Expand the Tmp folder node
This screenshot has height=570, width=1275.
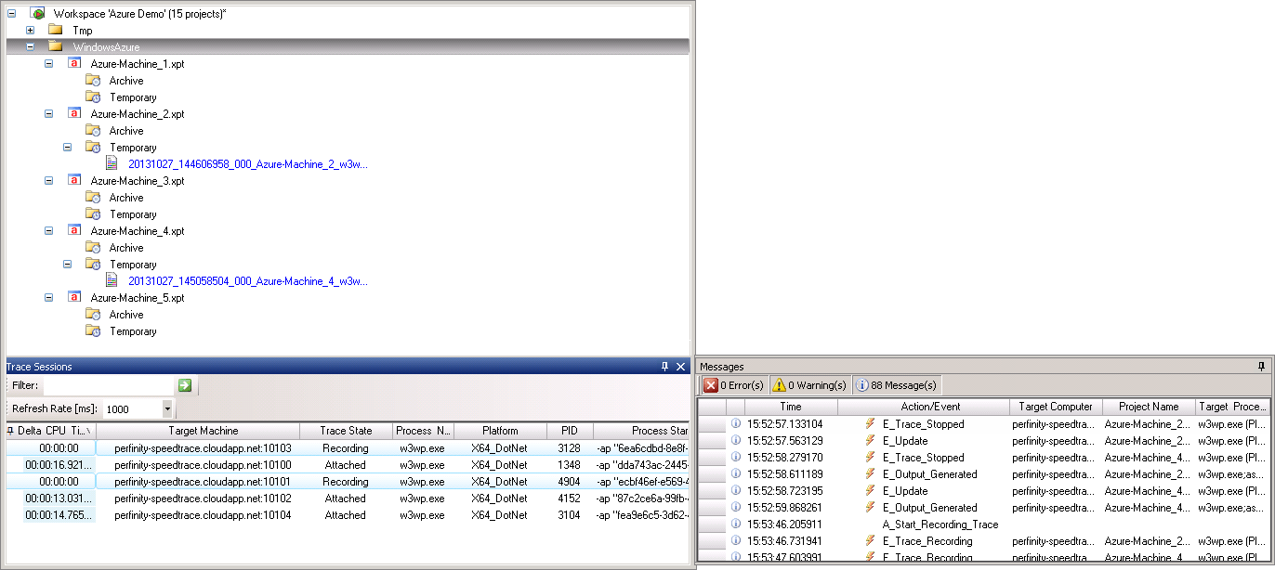(x=31, y=30)
